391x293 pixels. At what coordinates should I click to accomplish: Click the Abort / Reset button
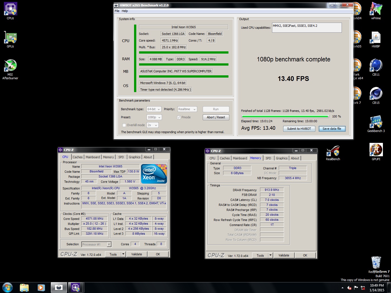(216, 117)
